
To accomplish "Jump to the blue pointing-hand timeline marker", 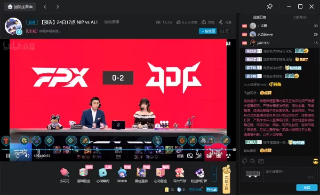I will [x=157, y=141].
